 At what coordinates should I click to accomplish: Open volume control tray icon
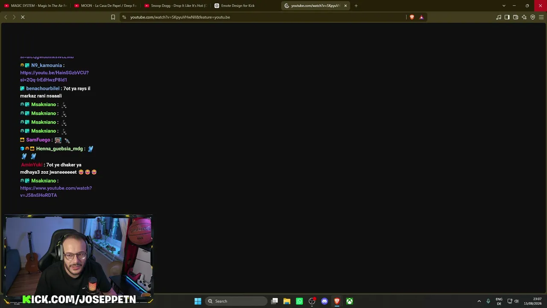pos(517,301)
